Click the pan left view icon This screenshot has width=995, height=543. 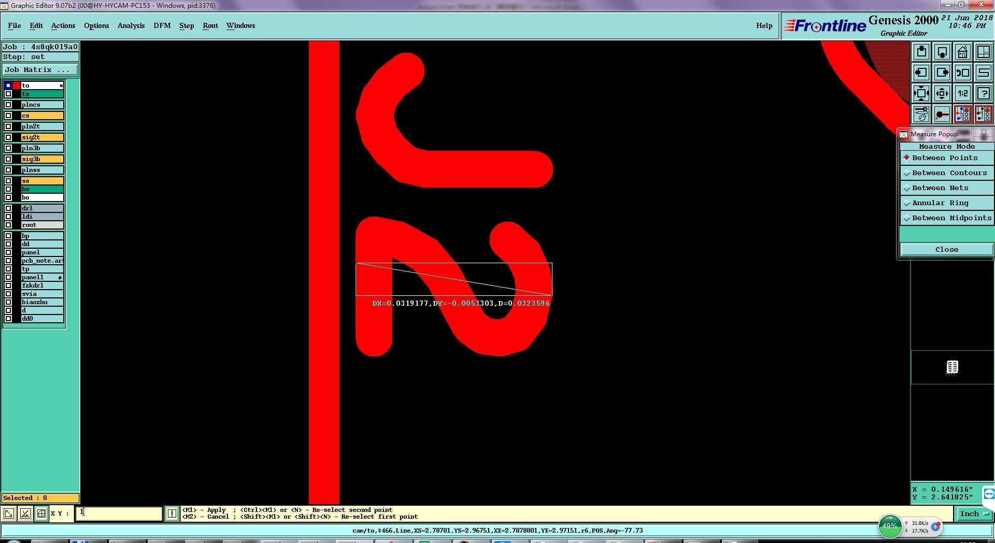[921, 73]
